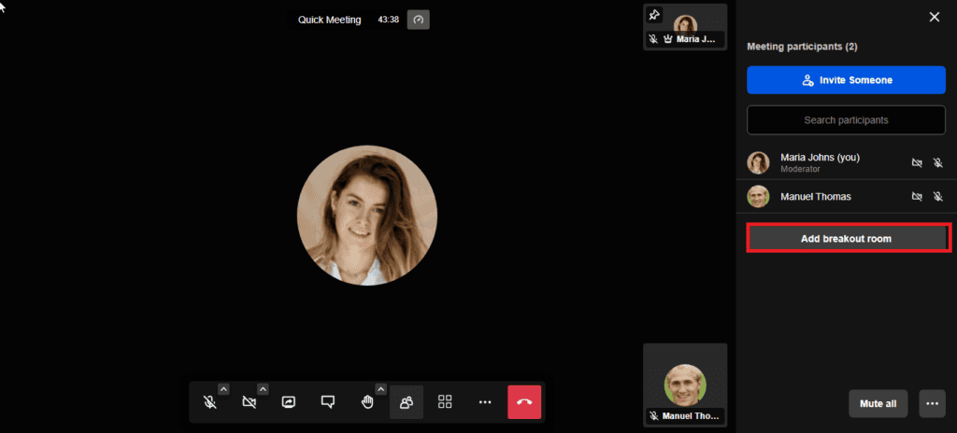The width and height of the screenshot is (957, 433).
Task: Click Manuel Thomas' camera-off icon in list
Action: tap(917, 196)
